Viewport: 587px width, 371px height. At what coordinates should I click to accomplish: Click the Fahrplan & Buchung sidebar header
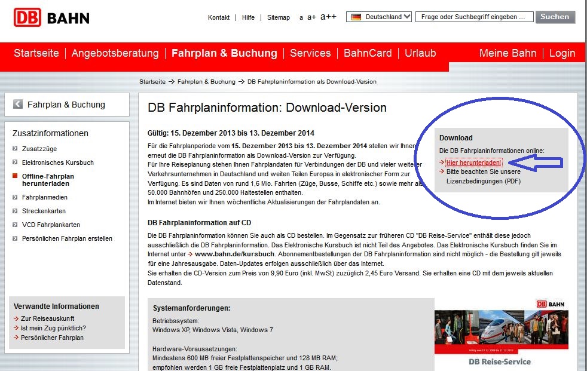(66, 105)
